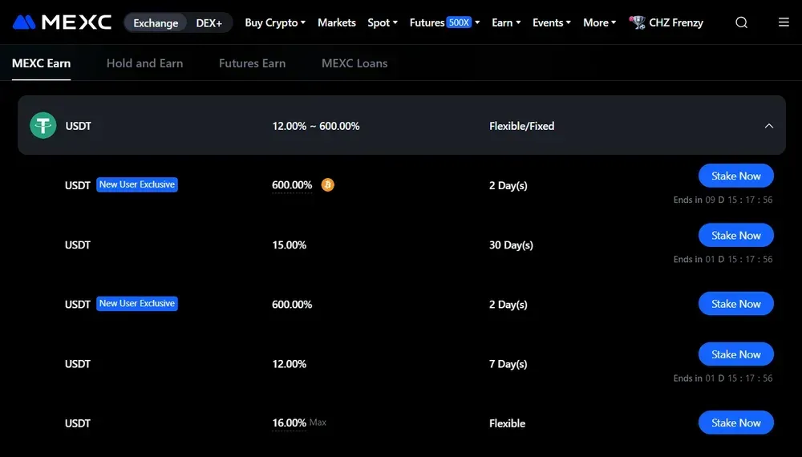The height and width of the screenshot is (457, 802).
Task: Stake Now on 12.00% 7-day offer
Action: 736,354
